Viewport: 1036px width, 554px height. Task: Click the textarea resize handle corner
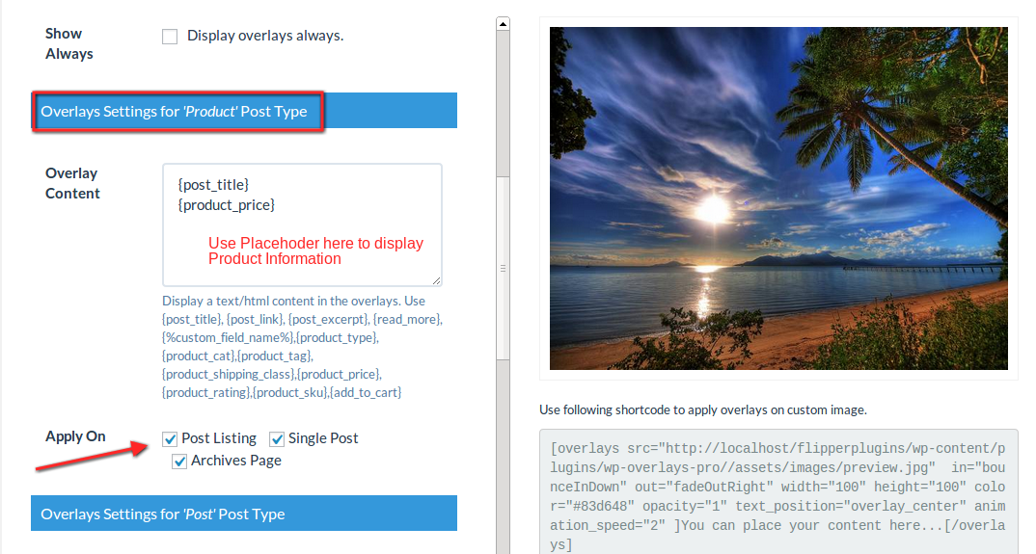tap(436, 280)
